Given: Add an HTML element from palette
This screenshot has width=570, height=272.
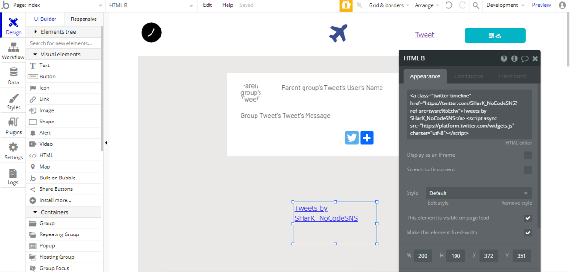Looking at the screenshot, I should point(64,155).
